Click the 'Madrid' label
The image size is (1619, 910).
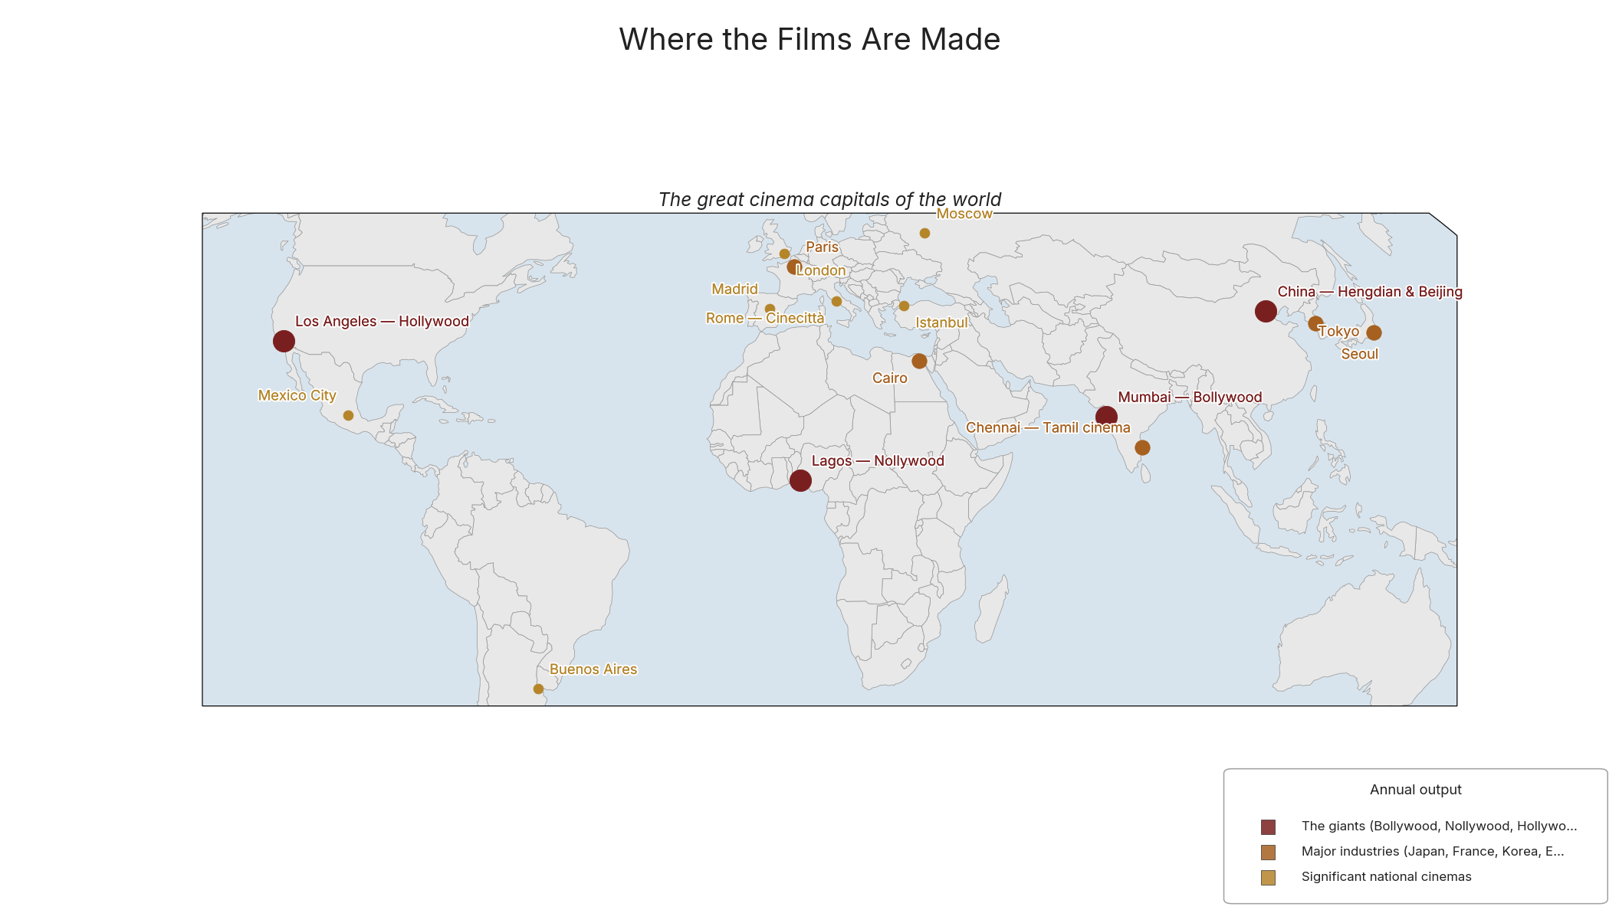pyautogui.click(x=734, y=290)
